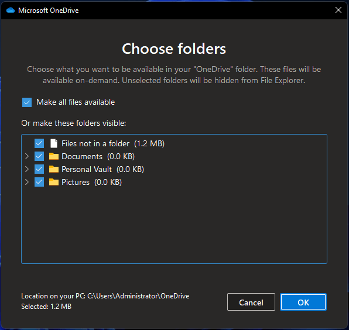This screenshot has height=330, width=349.
Task: Click the 'Choose folders' heading
Action: coord(174,49)
